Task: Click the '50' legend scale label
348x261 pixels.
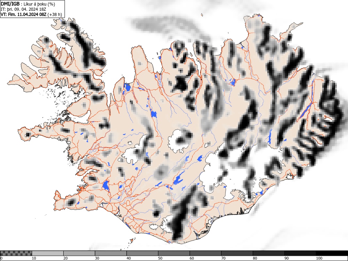Action: pyautogui.click(x=160, y=258)
